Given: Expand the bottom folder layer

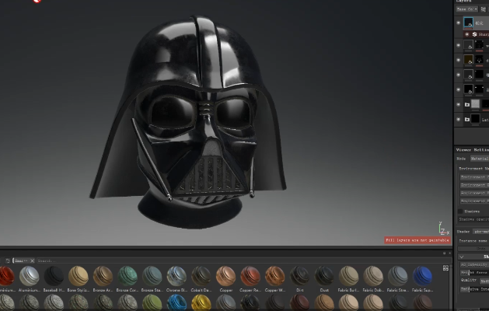Looking at the screenshot, I should 467,120.
